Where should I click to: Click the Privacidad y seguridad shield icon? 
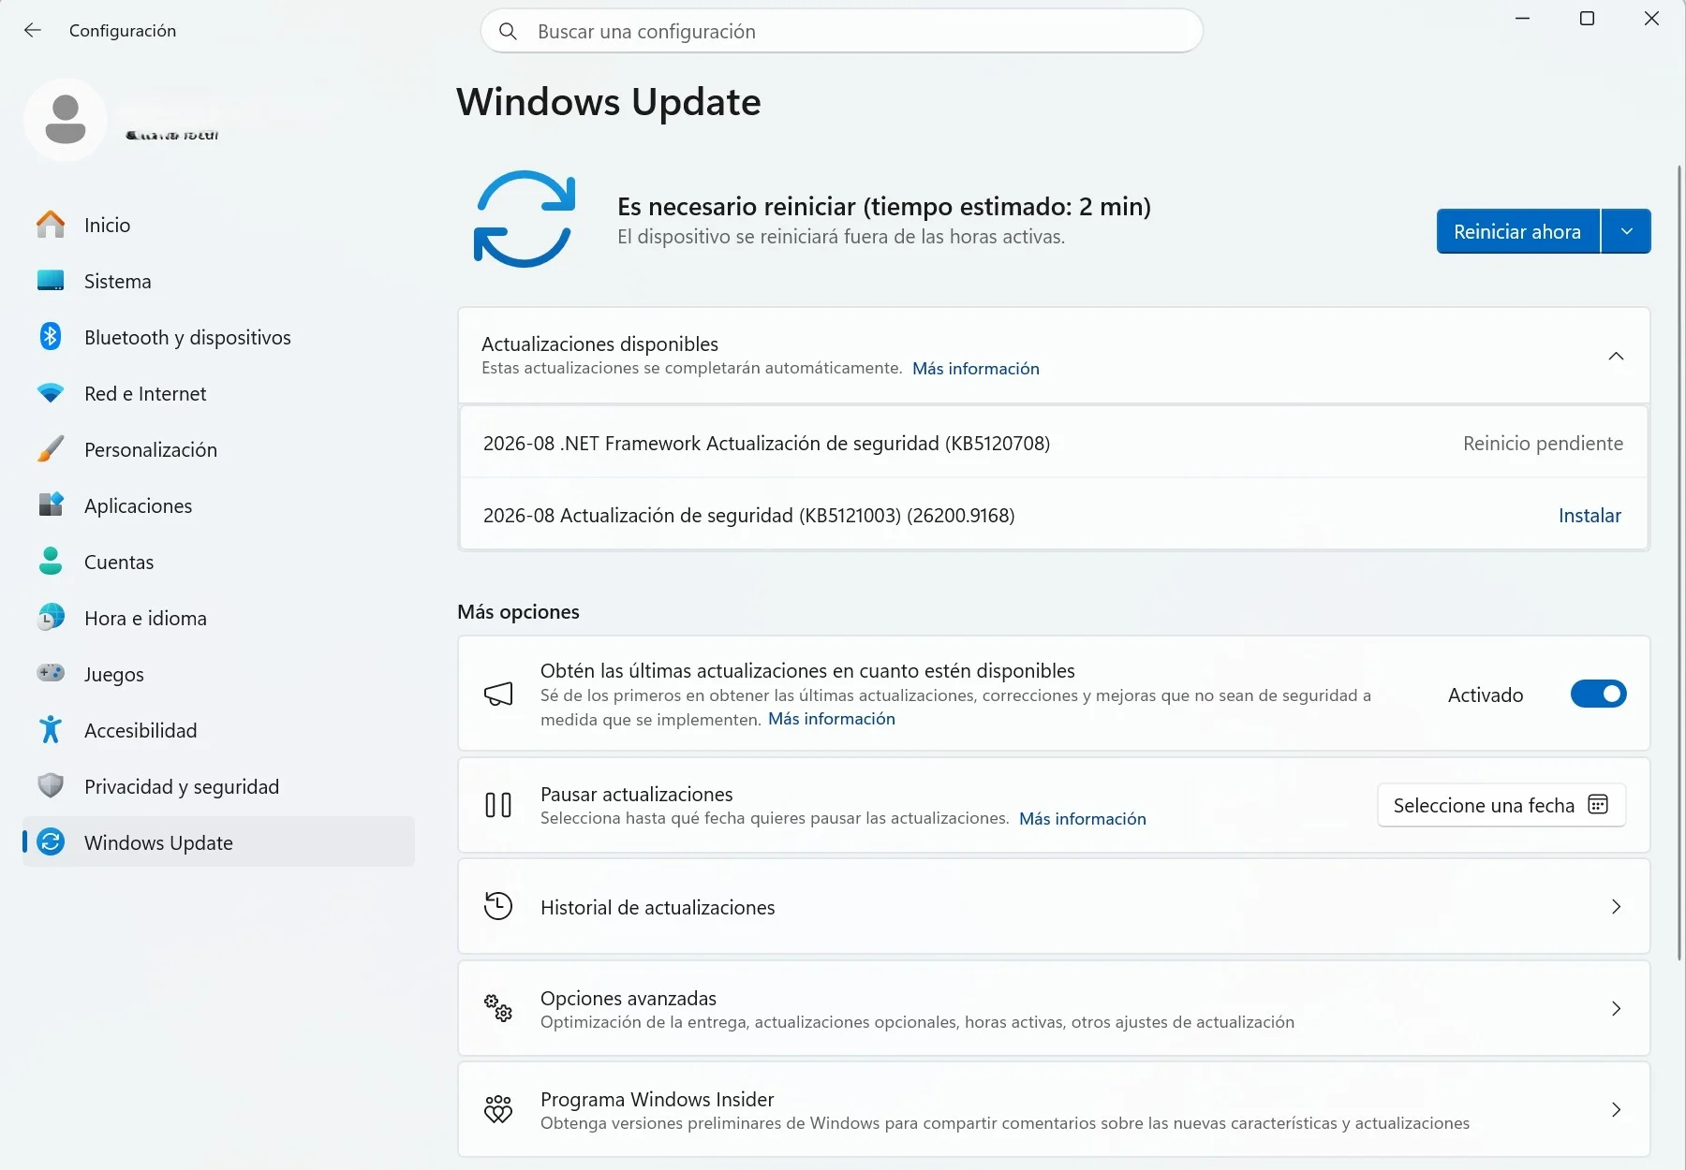click(x=51, y=786)
